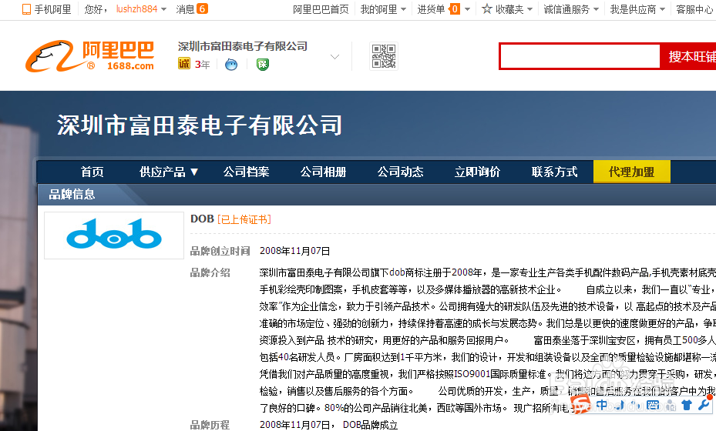Open the 手机阿里 link

coord(53,9)
